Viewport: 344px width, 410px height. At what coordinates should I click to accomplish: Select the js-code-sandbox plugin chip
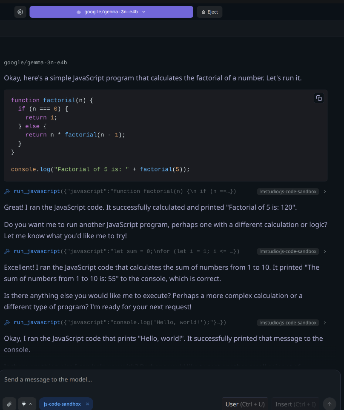tap(62, 404)
